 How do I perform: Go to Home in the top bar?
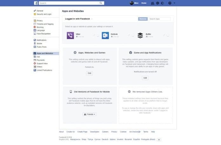pyautogui.click(x=144, y=3)
